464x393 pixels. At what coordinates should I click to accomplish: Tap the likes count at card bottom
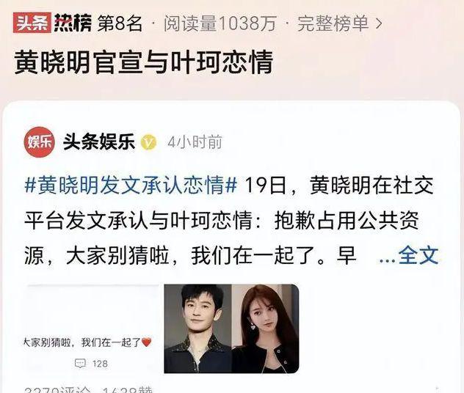(127, 390)
